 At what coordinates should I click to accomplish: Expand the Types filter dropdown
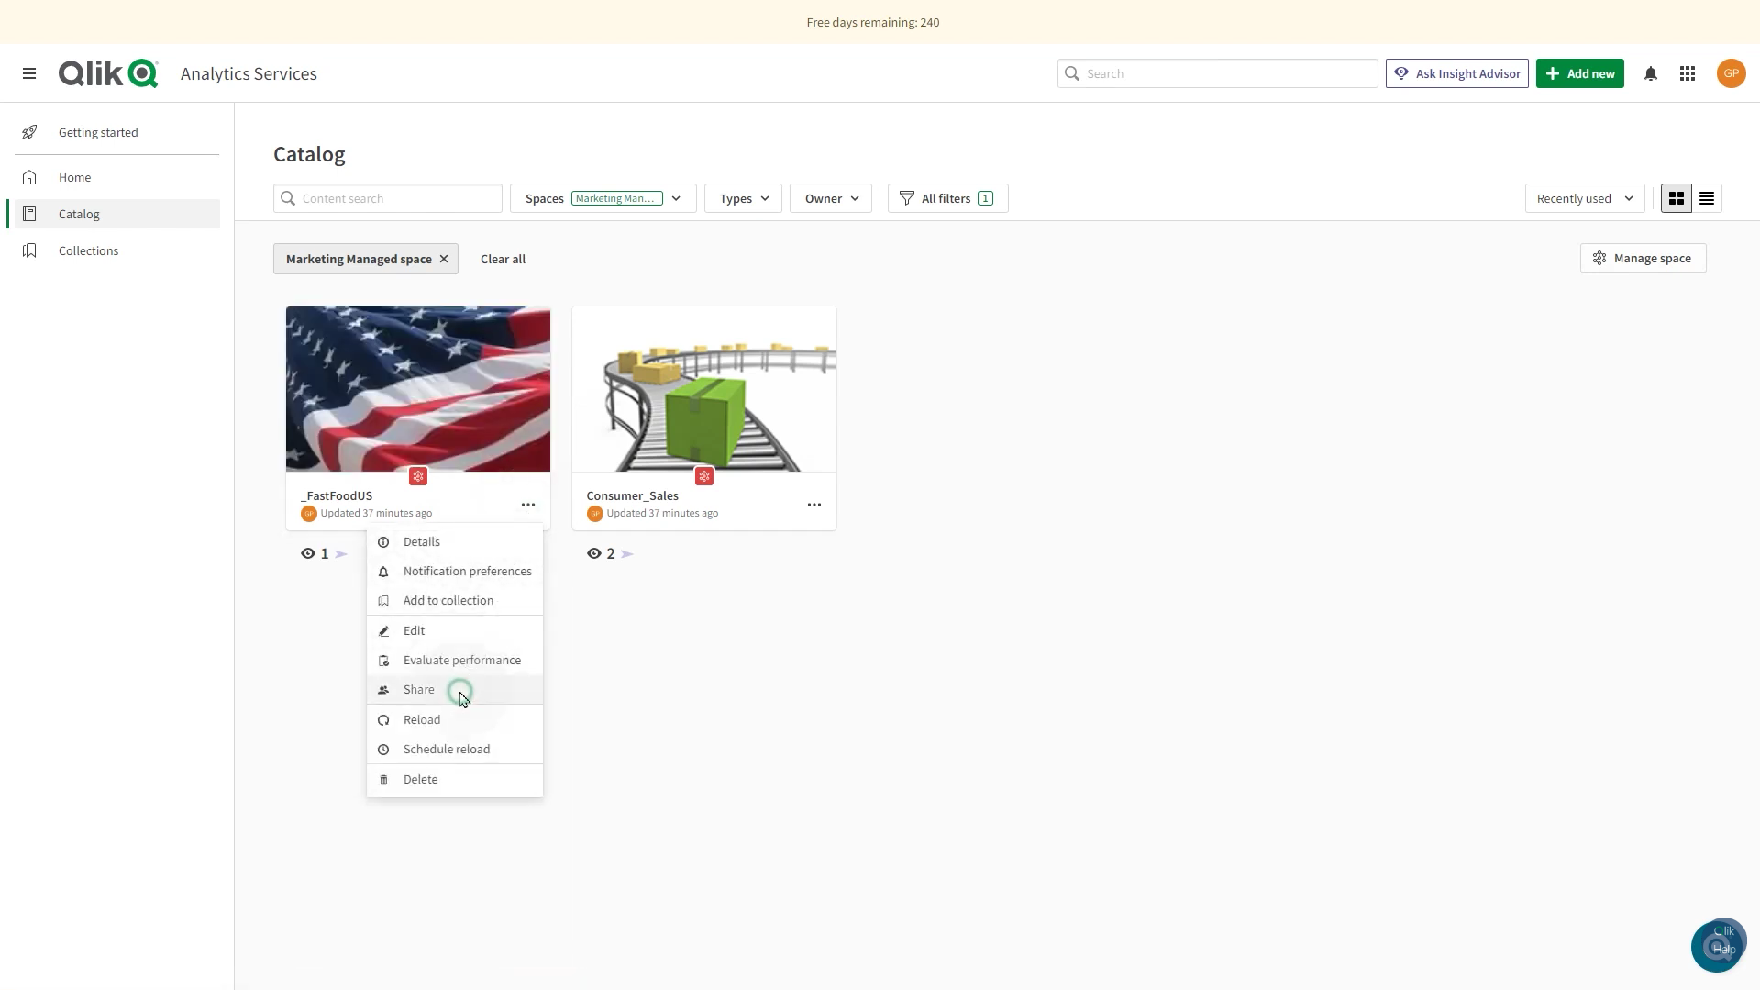(743, 198)
